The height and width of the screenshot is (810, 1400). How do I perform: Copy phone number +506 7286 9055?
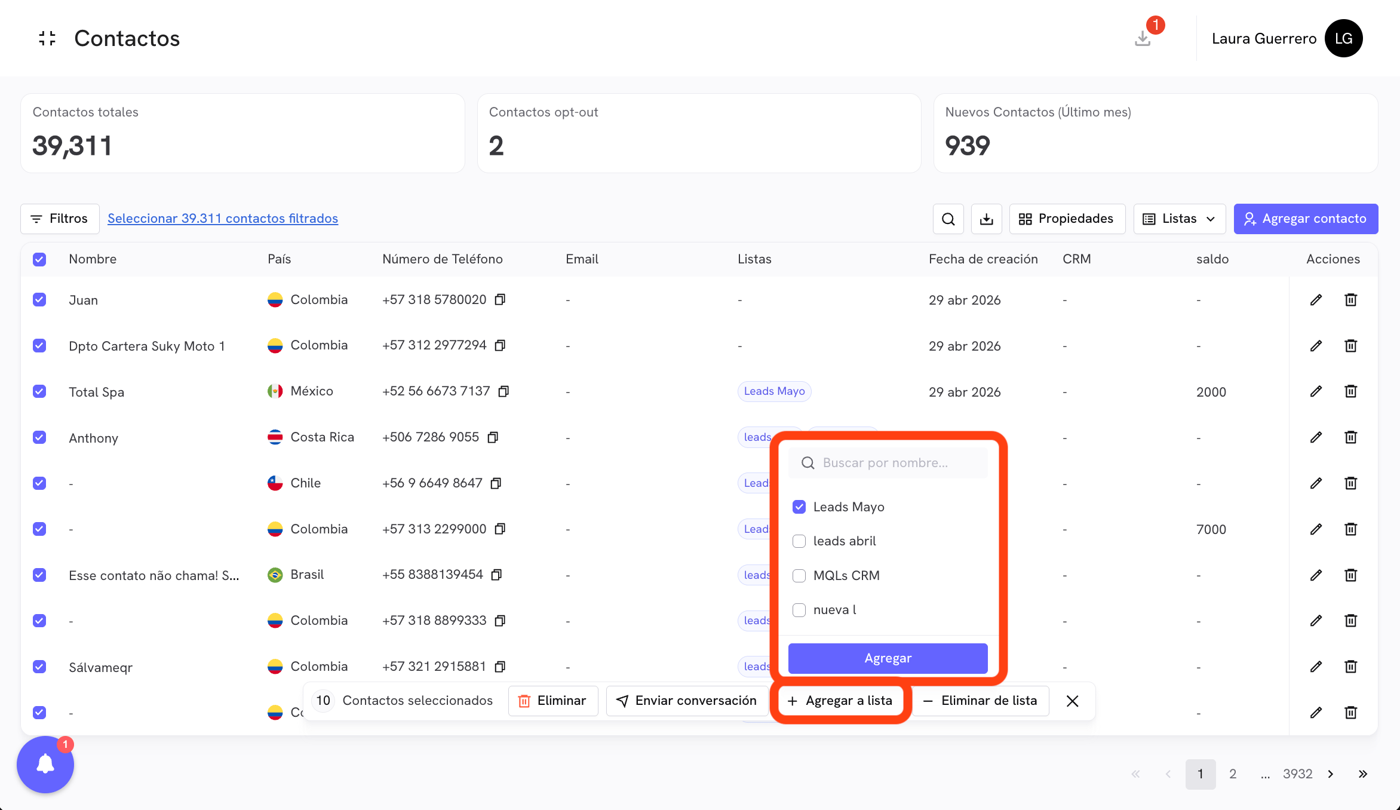point(493,437)
